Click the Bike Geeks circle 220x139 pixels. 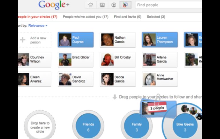[185, 126]
